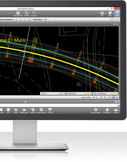Toggle the Asse 0 layer lock

(x=62, y=93)
